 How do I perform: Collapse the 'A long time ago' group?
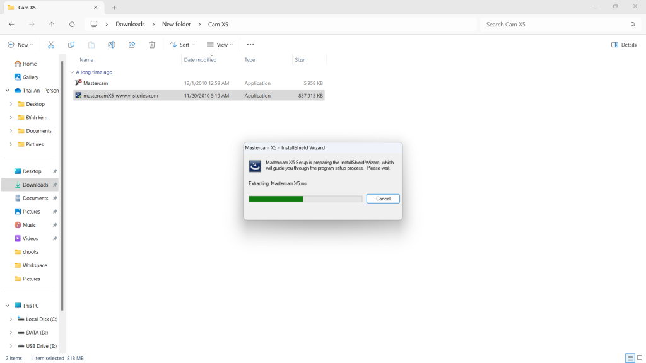72,72
